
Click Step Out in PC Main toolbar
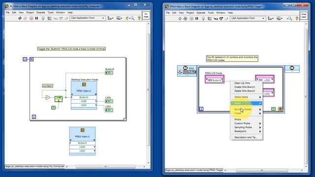pos(65,19)
